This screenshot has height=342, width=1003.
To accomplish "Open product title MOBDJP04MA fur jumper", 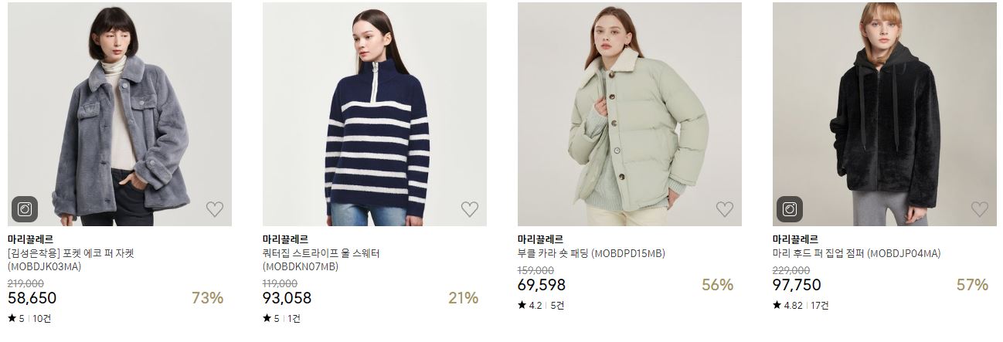I will (x=856, y=253).
